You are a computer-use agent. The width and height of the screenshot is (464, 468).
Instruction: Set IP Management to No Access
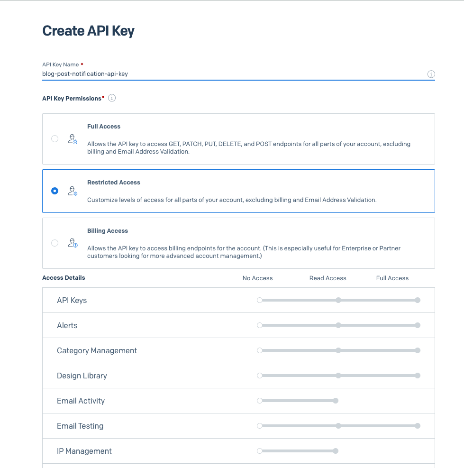260,451
